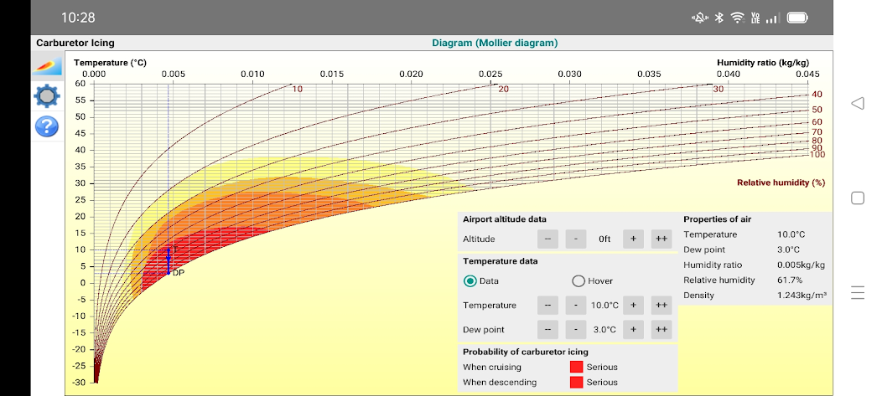Click the blue DP marker on diagram

[169, 262]
